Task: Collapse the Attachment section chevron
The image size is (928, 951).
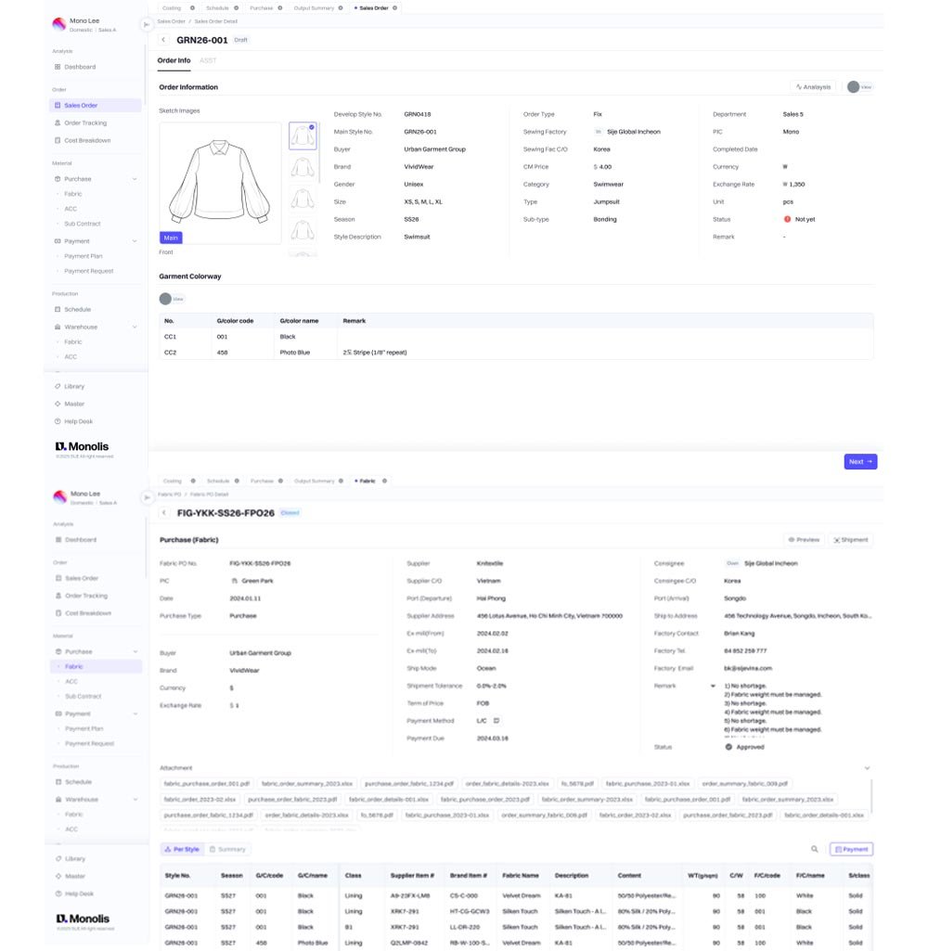Action: [x=867, y=768]
